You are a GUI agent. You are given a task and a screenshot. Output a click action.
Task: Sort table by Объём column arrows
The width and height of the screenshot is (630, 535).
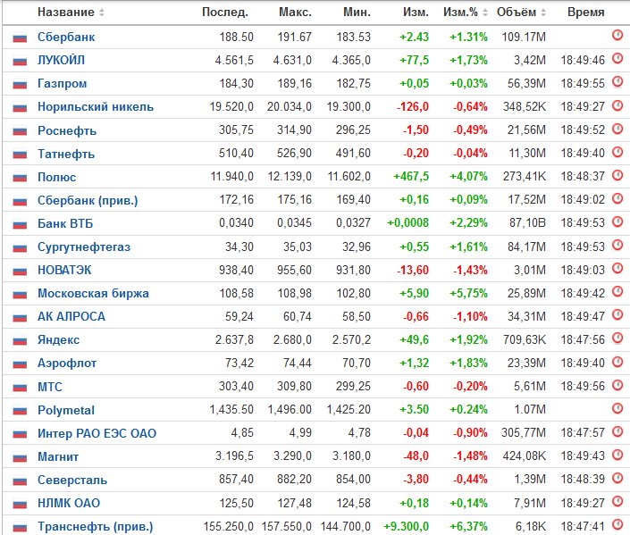coord(543,13)
